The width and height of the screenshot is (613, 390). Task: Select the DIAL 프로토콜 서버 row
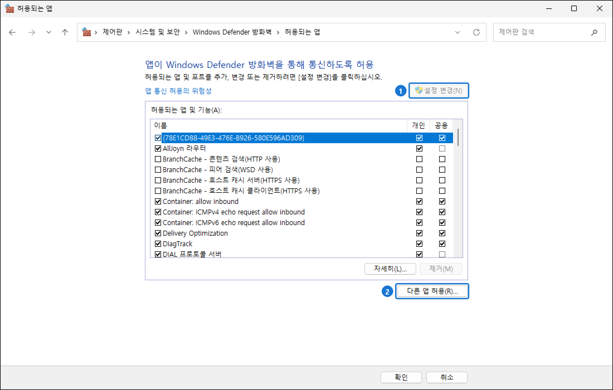point(302,254)
